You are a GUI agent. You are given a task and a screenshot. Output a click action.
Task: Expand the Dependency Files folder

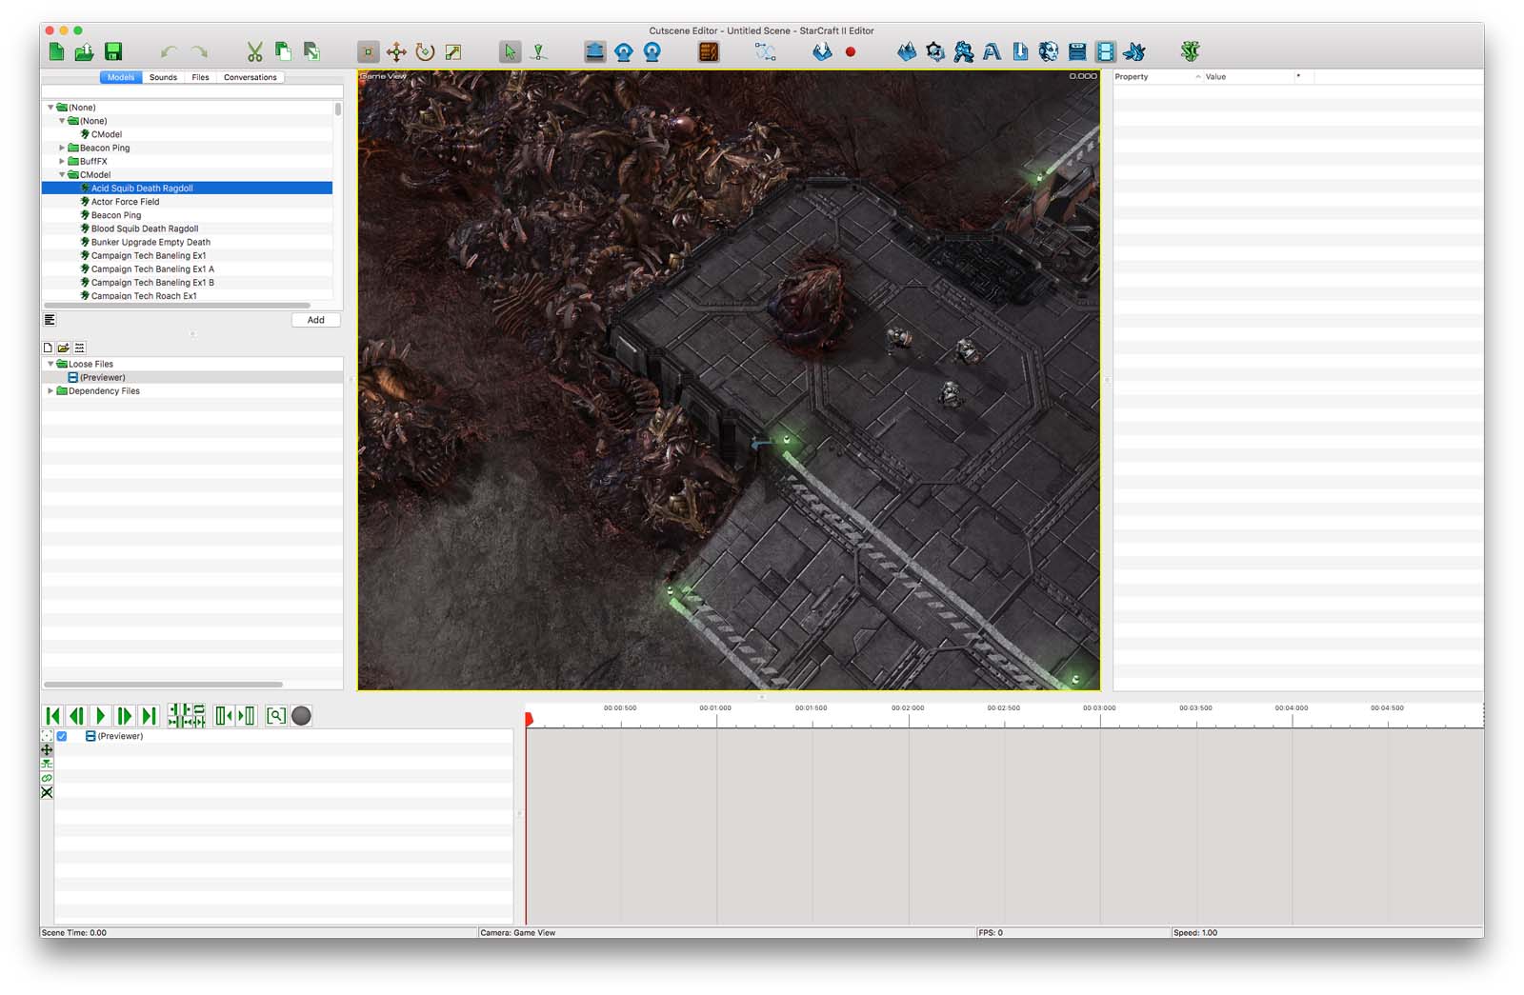pyautogui.click(x=50, y=391)
